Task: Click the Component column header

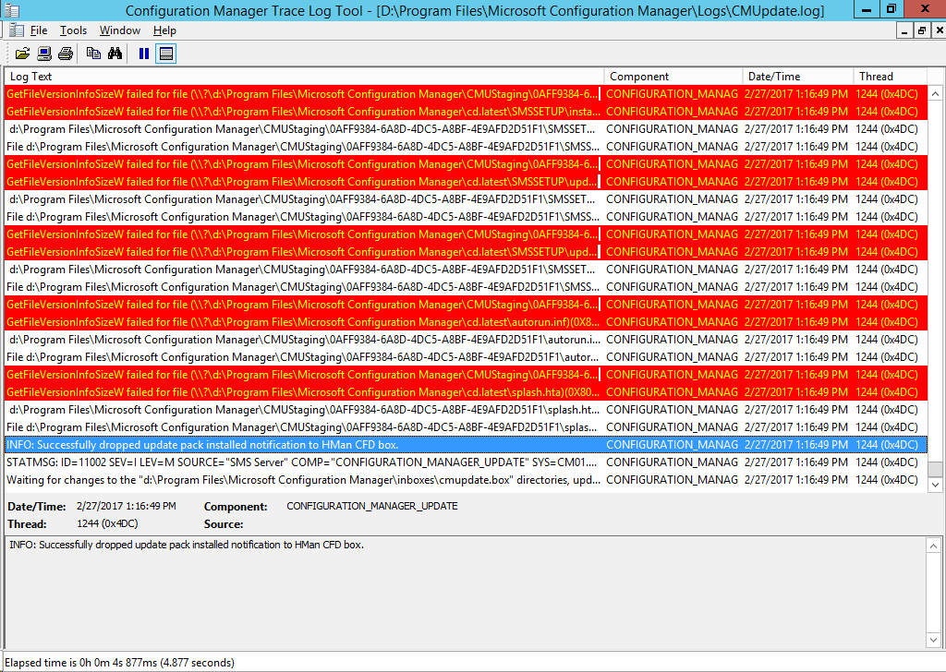Action: [673, 77]
